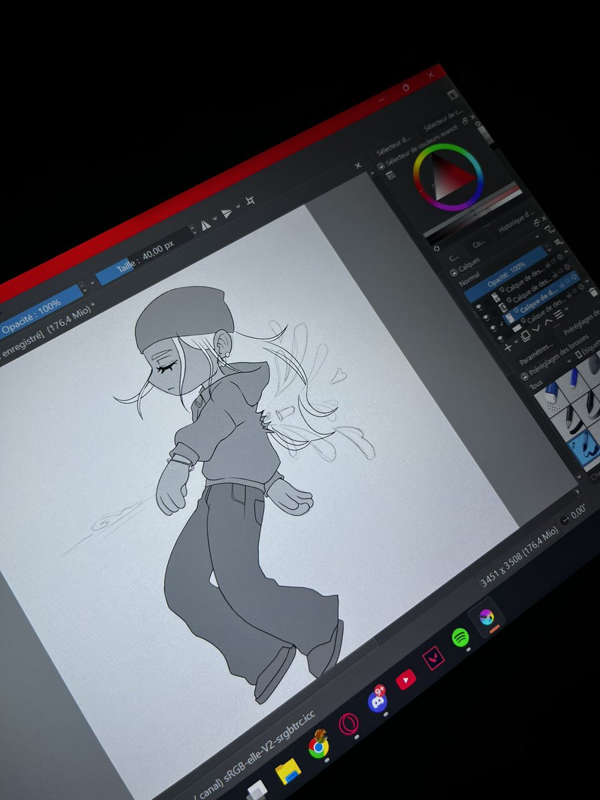The image size is (600, 800).
Task: Toggle lock icon on the selected layer
Action: pyautogui.click(x=561, y=285)
